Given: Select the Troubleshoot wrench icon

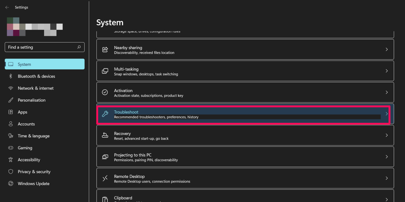Looking at the screenshot, I should pos(105,114).
